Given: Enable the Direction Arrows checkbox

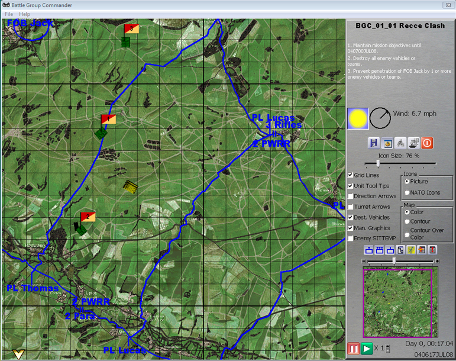Looking at the screenshot, I should (x=351, y=196).
